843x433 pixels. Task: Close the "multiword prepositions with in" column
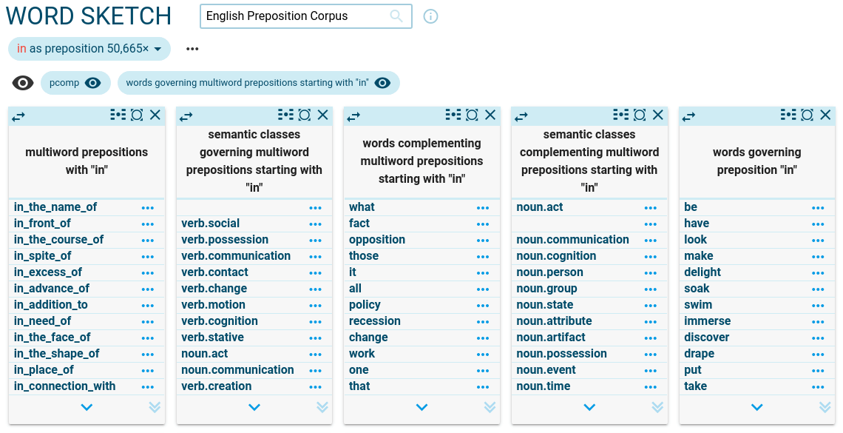click(x=155, y=115)
